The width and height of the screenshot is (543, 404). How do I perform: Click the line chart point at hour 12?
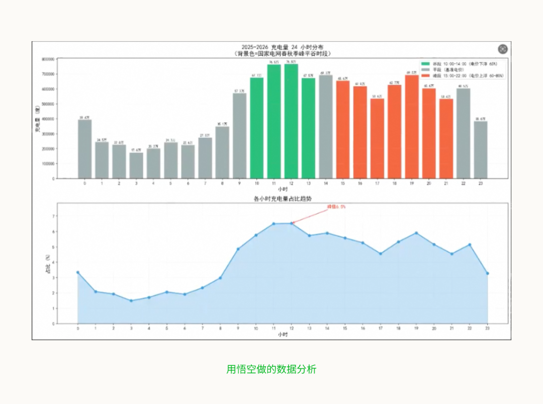click(x=291, y=223)
